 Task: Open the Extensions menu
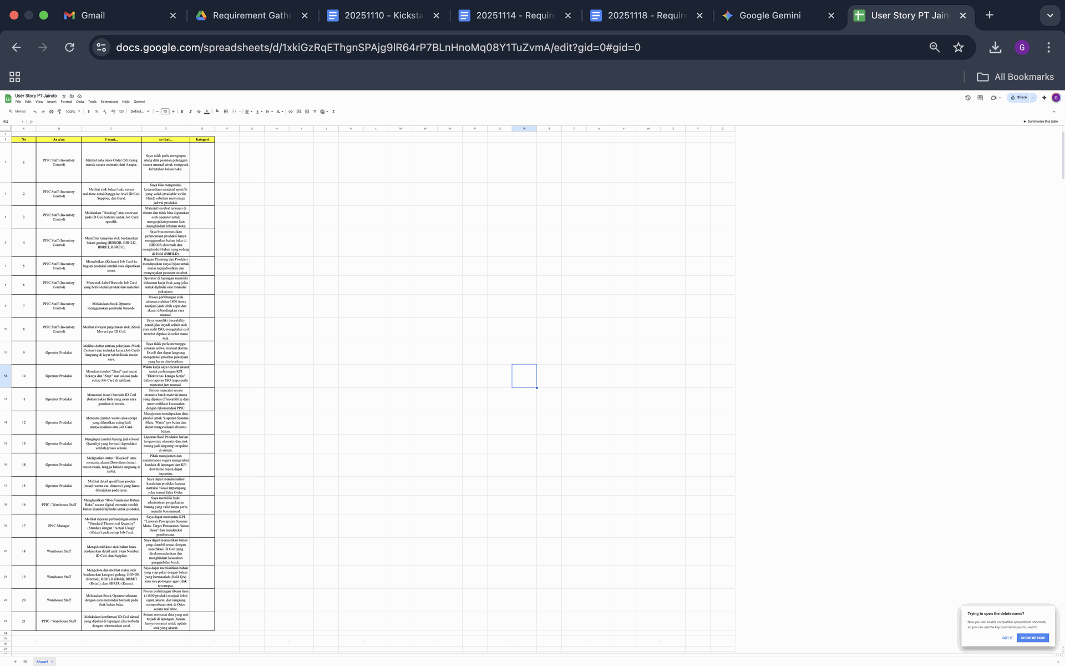[x=109, y=102]
